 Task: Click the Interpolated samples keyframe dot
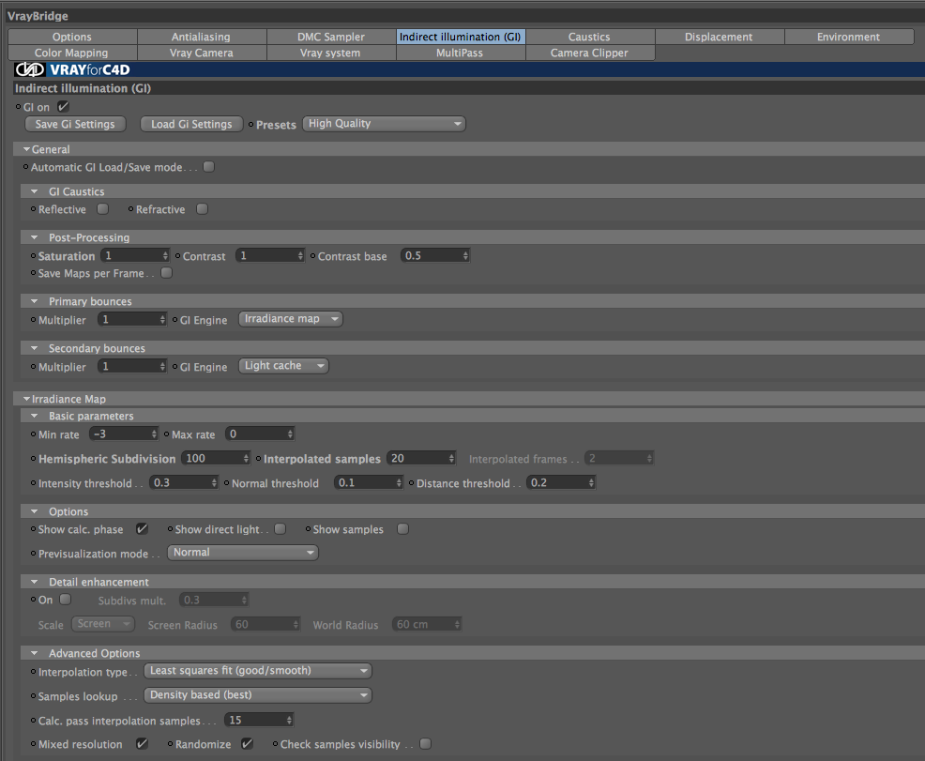[x=258, y=458]
